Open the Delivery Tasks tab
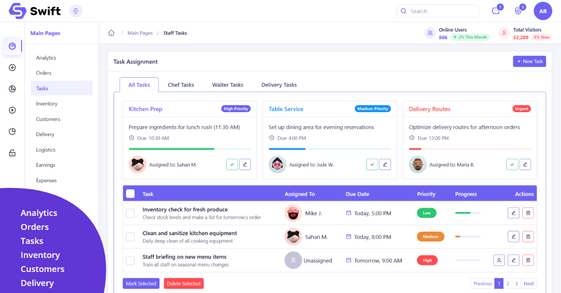Viewport: 561px width, 293px height. 279,85
